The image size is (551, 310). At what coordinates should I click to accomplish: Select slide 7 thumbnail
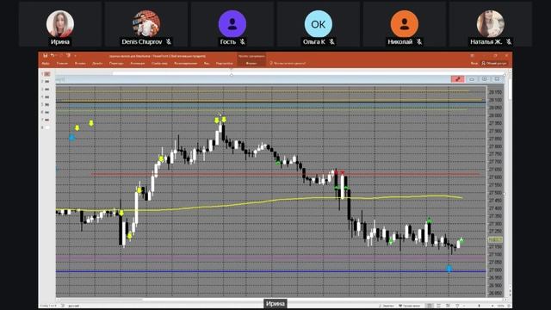[x=47, y=121]
